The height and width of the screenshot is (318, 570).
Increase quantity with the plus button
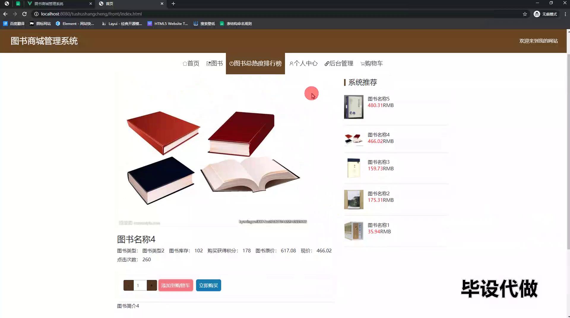152,285
